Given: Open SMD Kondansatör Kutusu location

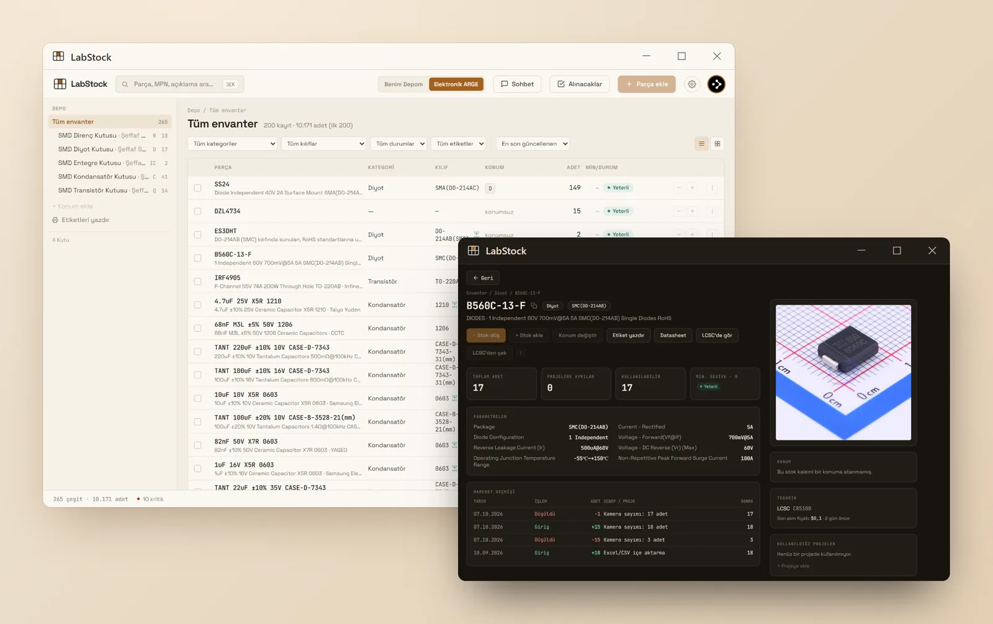Looking at the screenshot, I should tap(110, 177).
